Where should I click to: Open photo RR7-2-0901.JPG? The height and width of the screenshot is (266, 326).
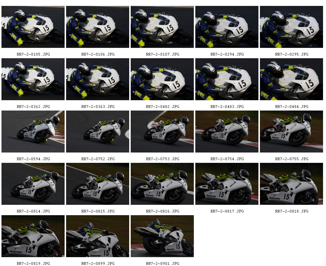162,236
